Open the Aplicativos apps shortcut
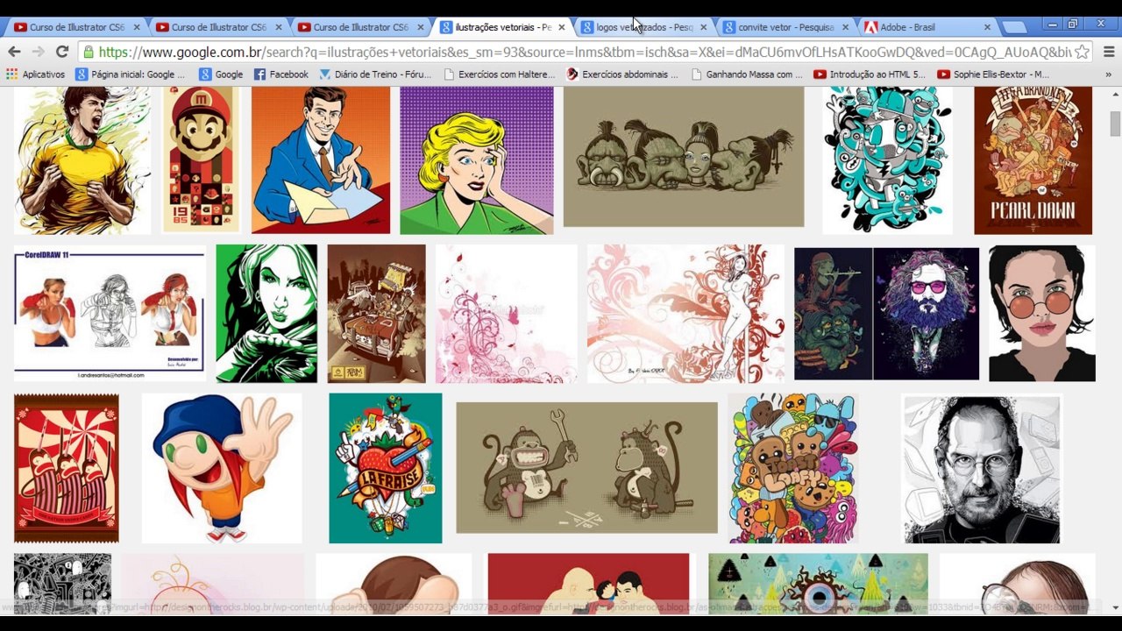 (36, 74)
